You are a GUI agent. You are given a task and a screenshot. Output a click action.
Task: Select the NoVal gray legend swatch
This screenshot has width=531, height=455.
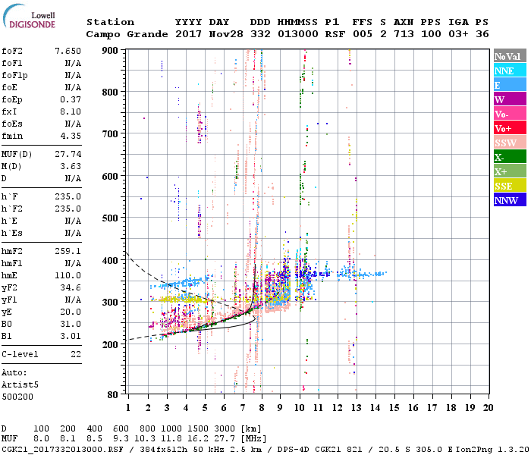click(x=509, y=56)
